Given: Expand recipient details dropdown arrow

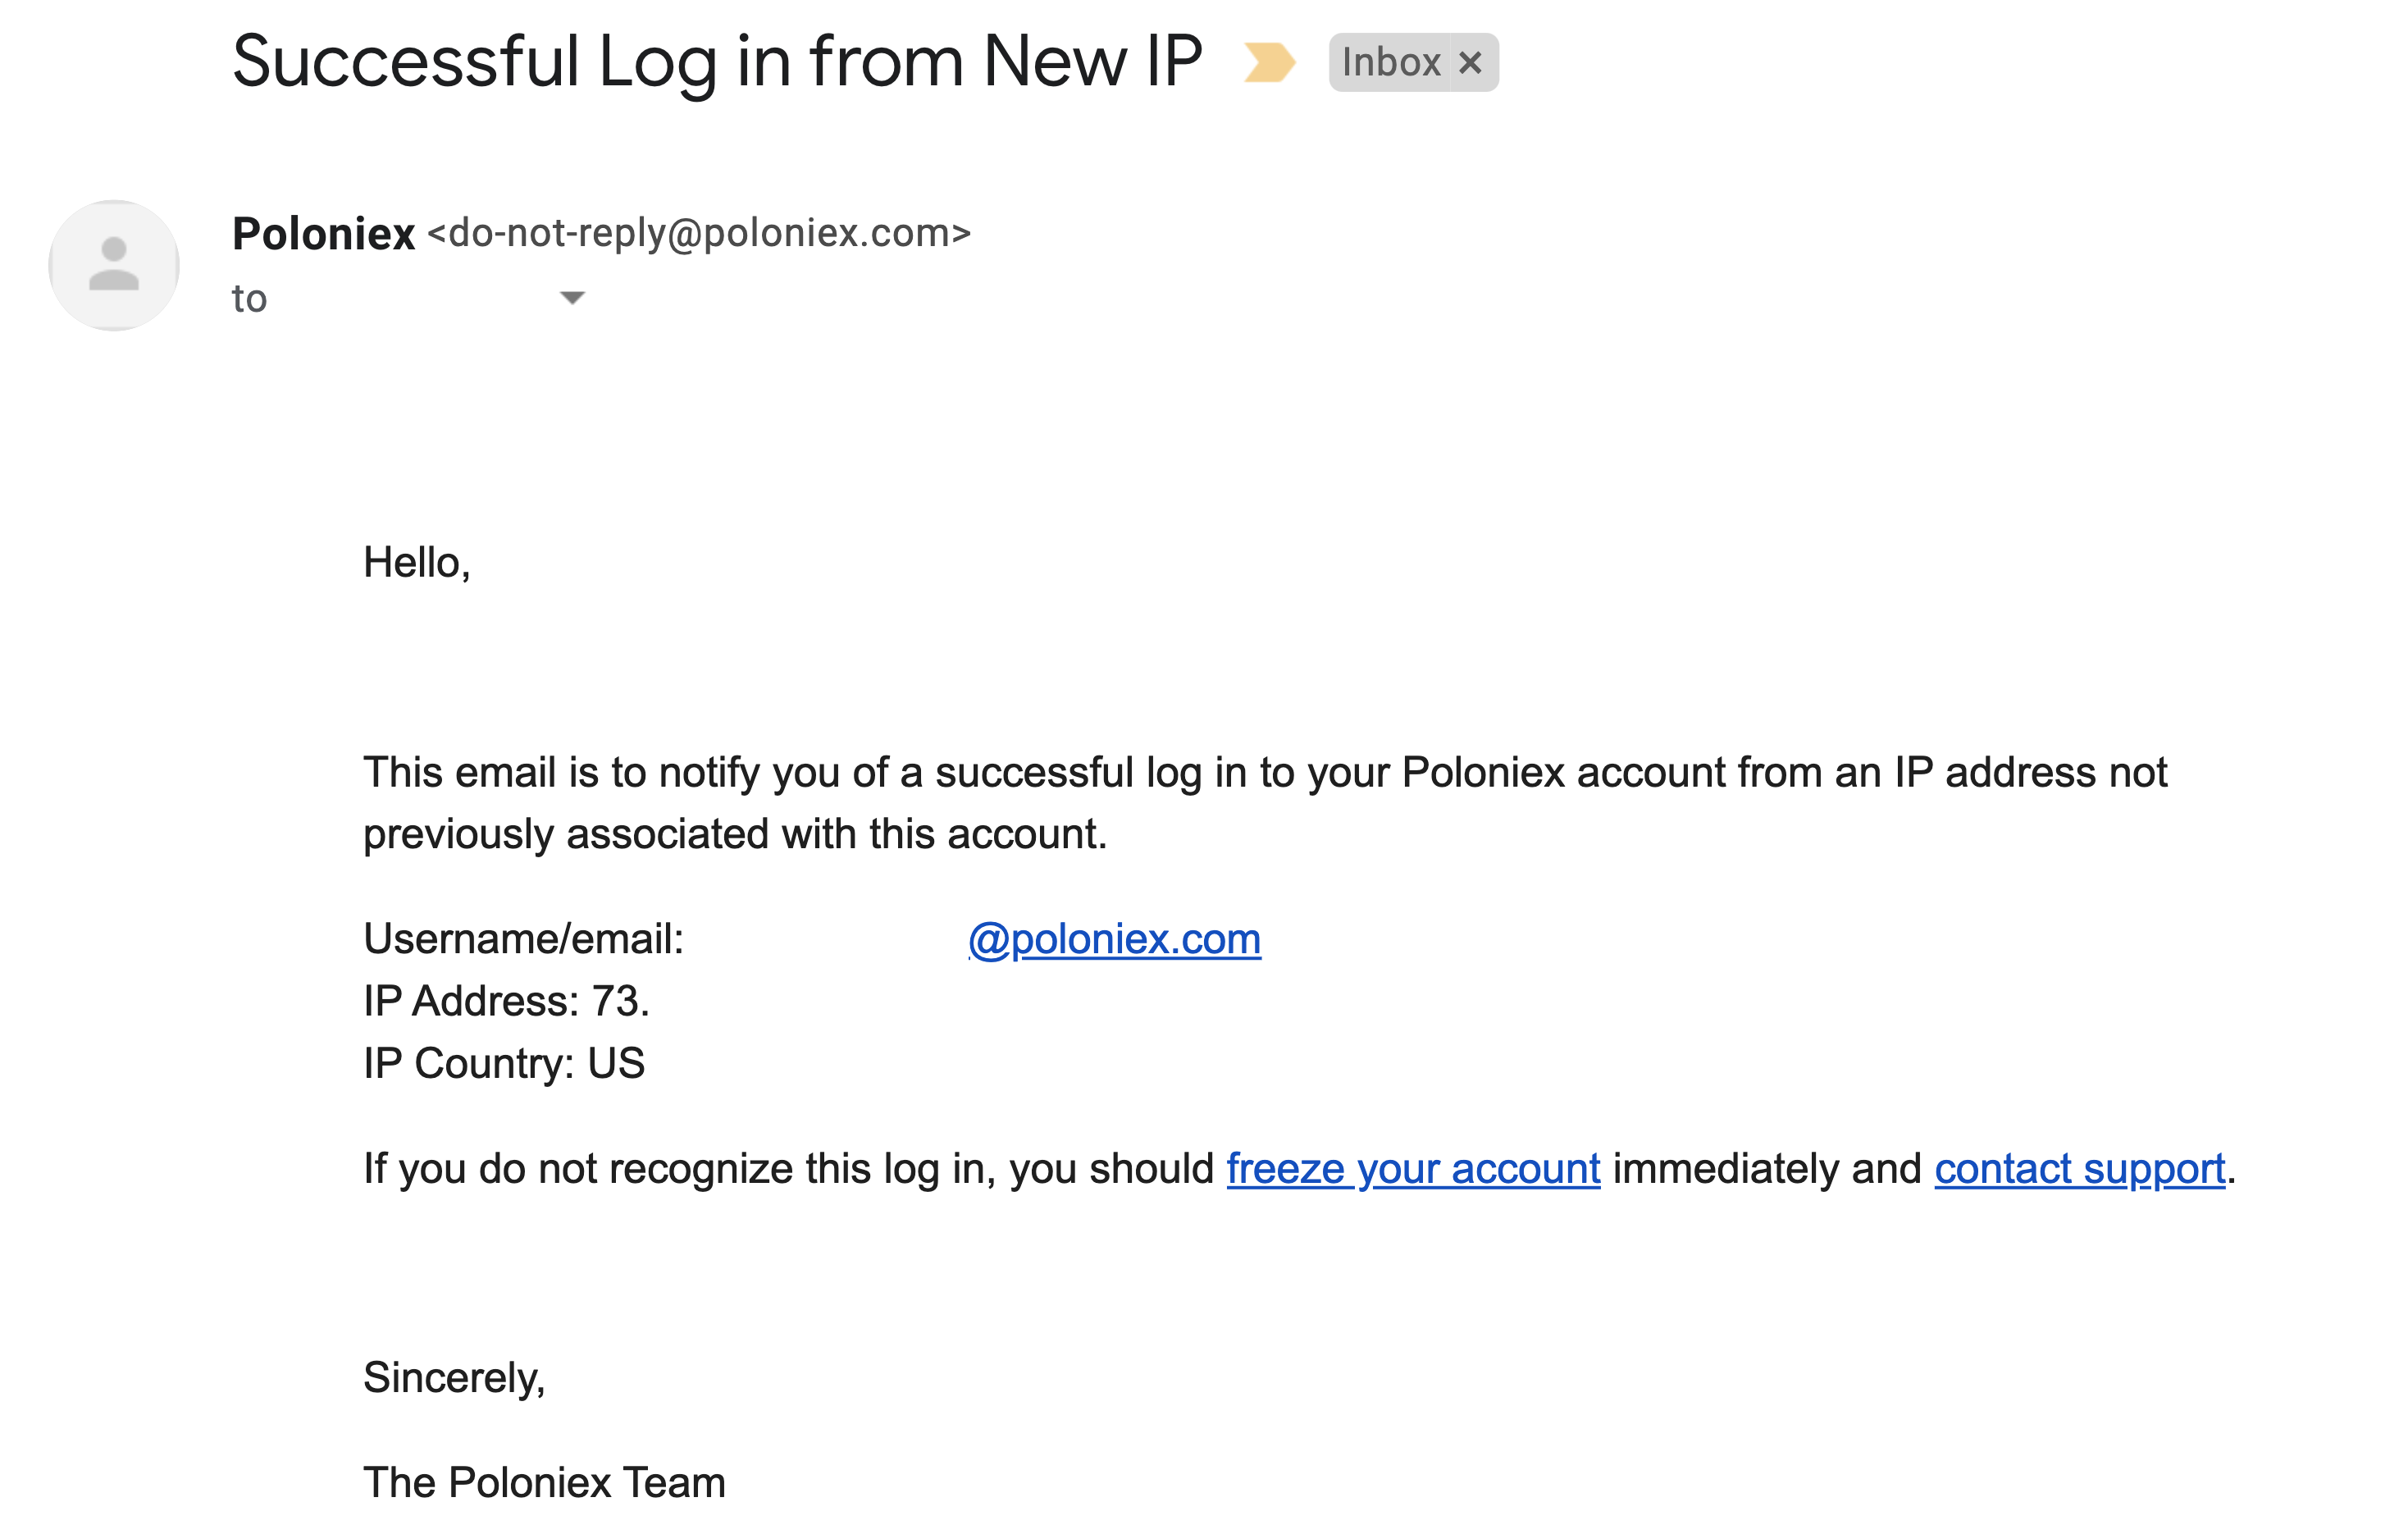Looking at the screenshot, I should coord(572,298).
